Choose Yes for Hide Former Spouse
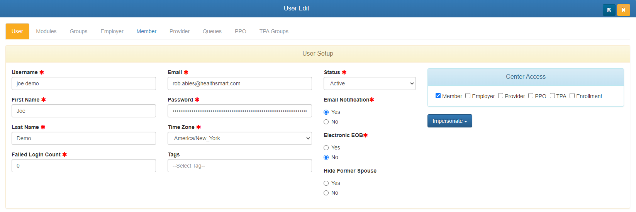 coord(326,183)
